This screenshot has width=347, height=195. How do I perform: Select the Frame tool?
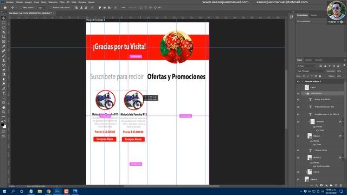tap(4, 42)
